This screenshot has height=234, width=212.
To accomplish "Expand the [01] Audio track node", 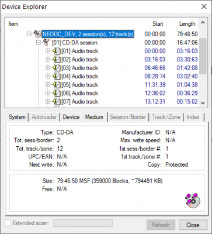I will click(48, 51).
